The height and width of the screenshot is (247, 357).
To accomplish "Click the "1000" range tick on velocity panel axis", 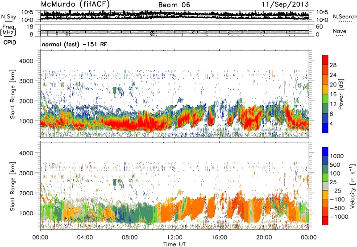I will [x=26, y=213].
